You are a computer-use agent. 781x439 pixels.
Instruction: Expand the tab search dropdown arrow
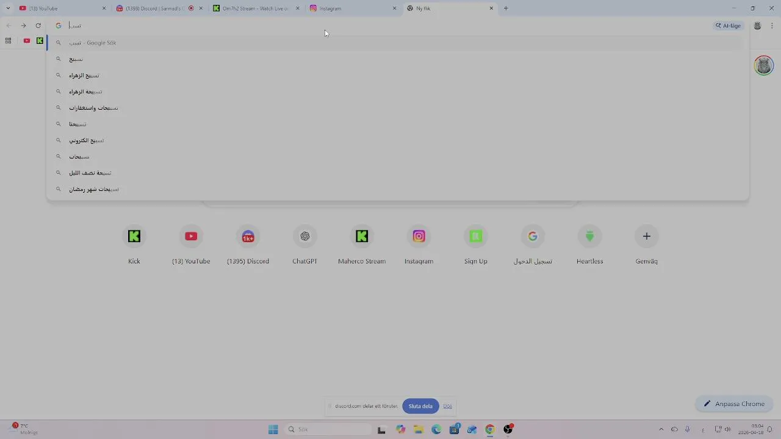click(x=8, y=9)
